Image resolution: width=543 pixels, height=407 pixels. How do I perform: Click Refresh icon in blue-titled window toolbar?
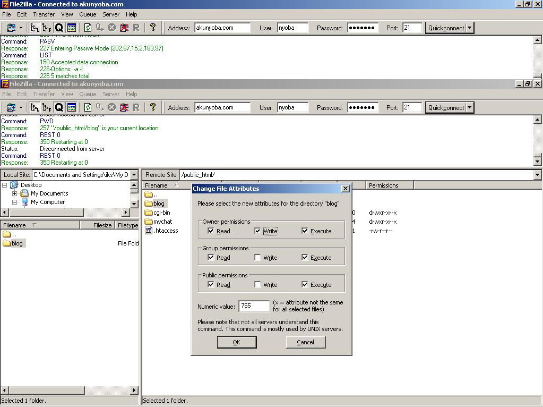click(x=88, y=28)
